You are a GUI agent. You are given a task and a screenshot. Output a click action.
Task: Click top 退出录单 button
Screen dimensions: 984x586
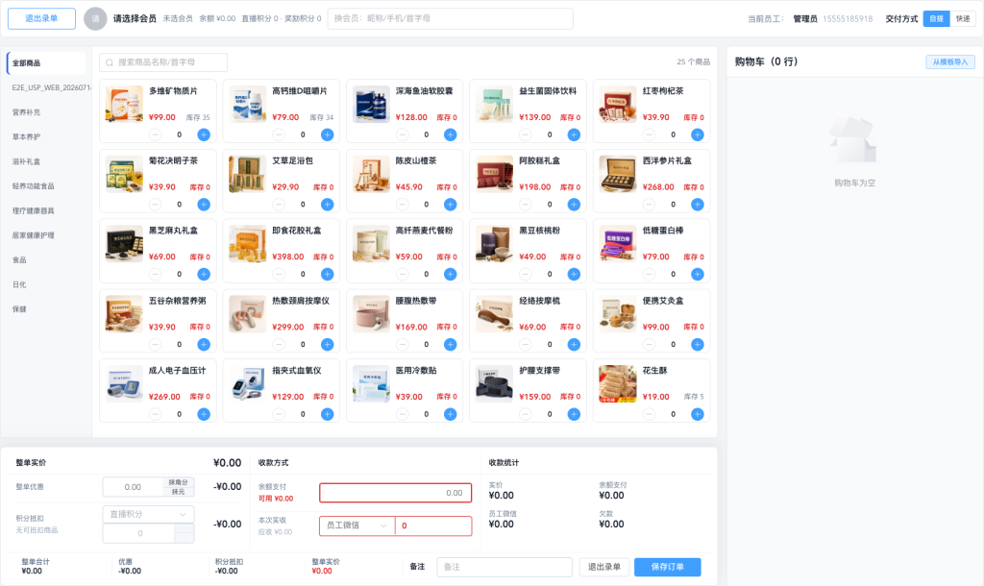(41, 19)
